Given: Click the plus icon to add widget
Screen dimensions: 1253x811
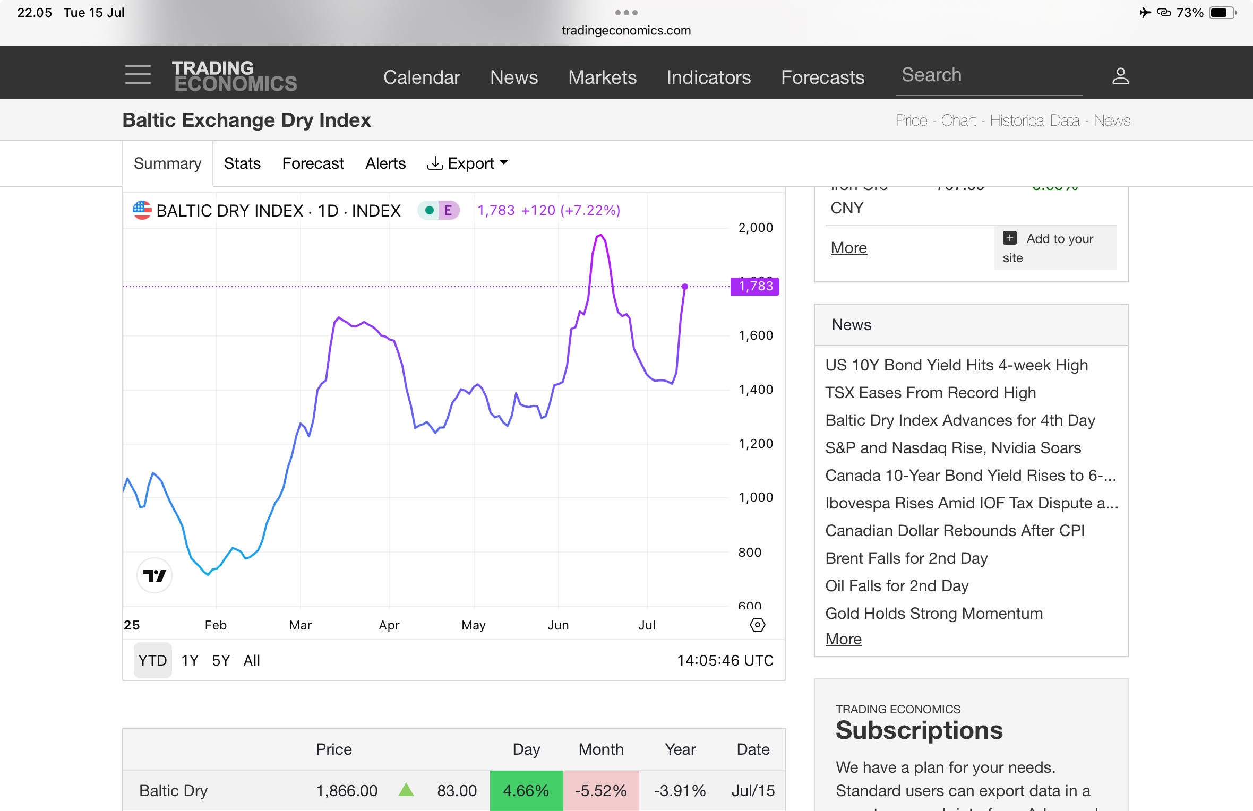Looking at the screenshot, I should click(1009, 238).
